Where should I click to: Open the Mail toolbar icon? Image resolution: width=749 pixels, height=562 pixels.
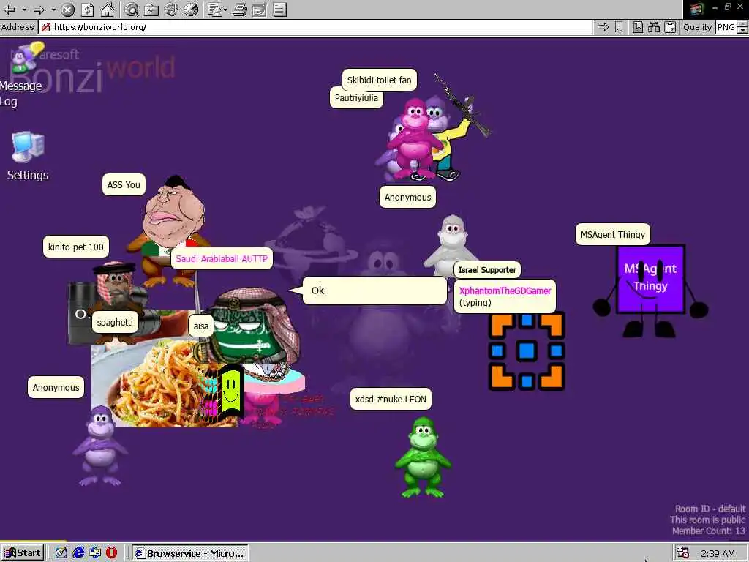pos(214,9)
